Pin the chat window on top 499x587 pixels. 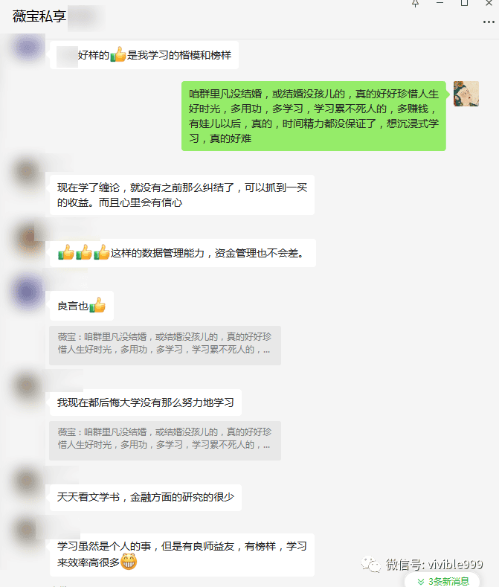point(415,4)
